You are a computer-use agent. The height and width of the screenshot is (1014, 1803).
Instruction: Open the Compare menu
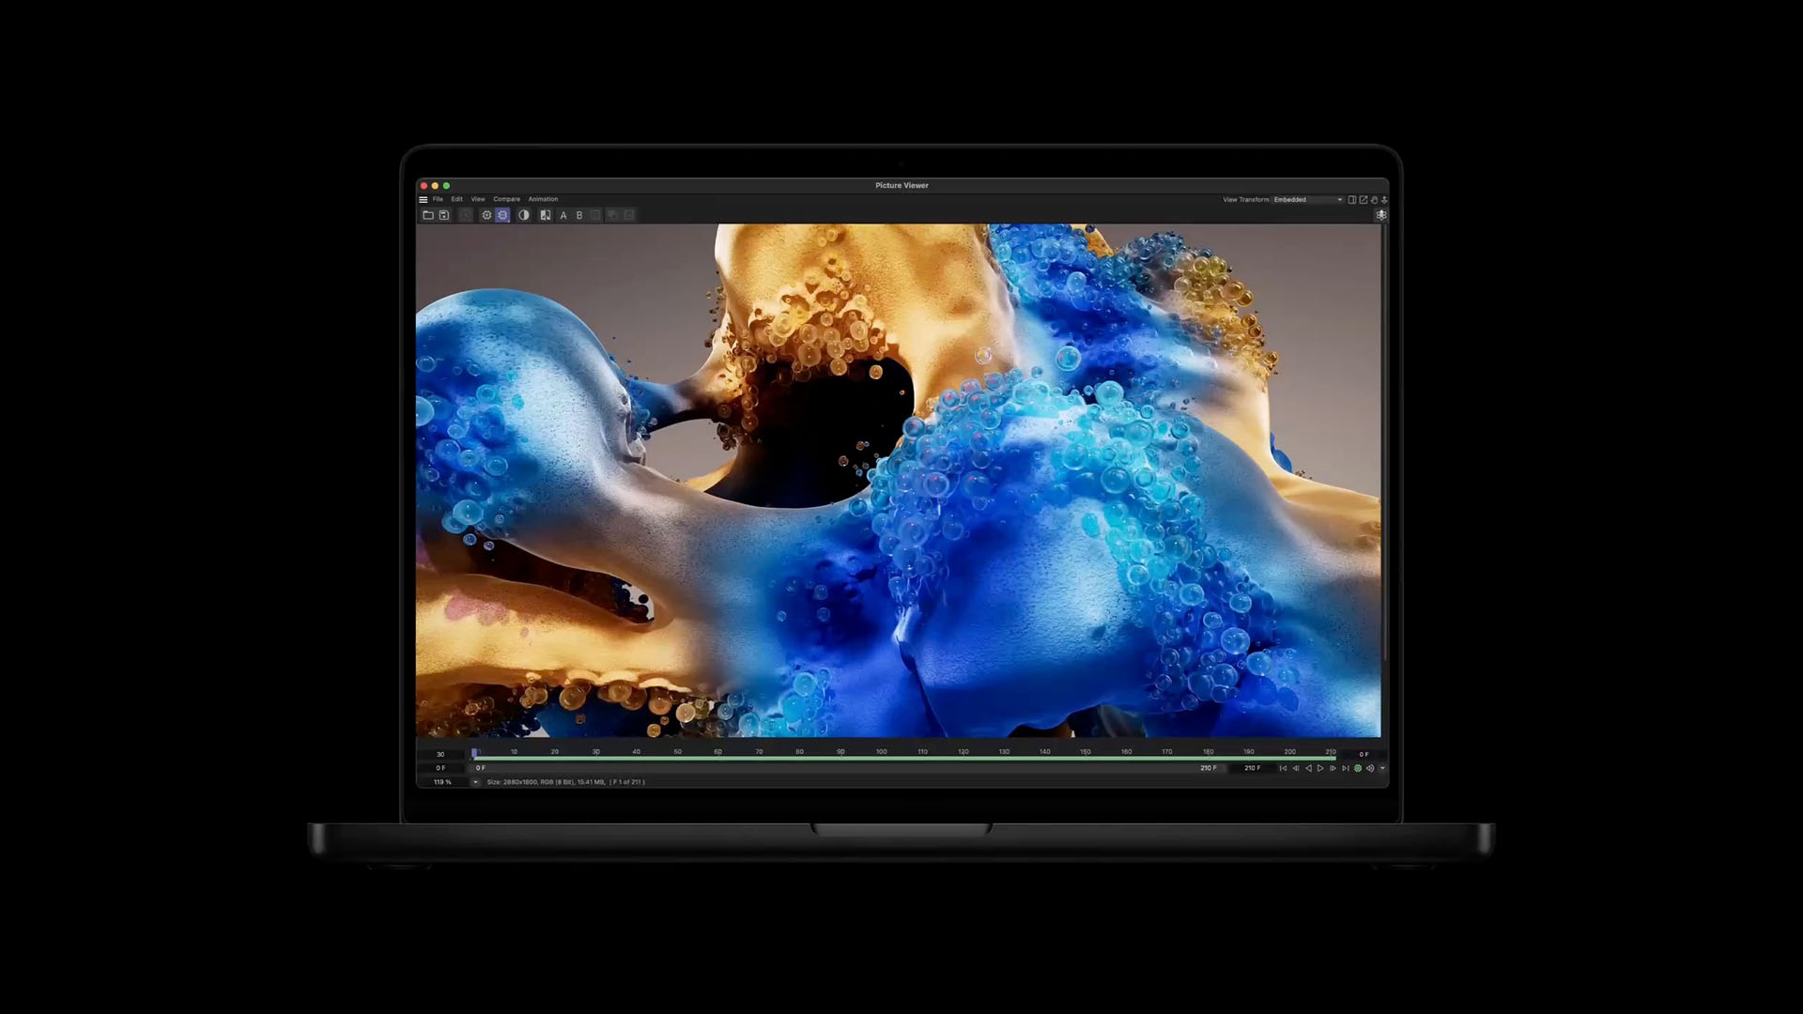[x=507, y=199]
